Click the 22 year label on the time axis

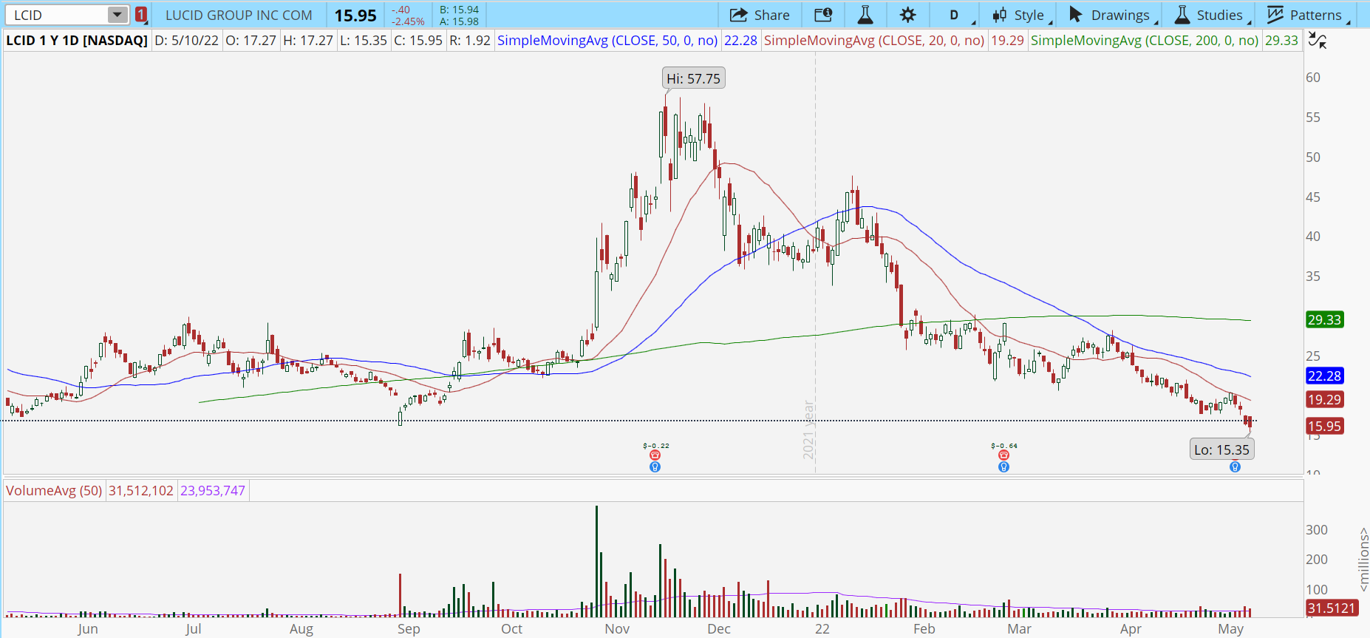[x=822, y=629]
